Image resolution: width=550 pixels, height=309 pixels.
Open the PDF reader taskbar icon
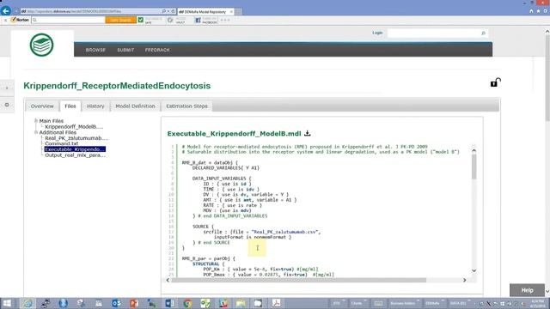[276, 303]
